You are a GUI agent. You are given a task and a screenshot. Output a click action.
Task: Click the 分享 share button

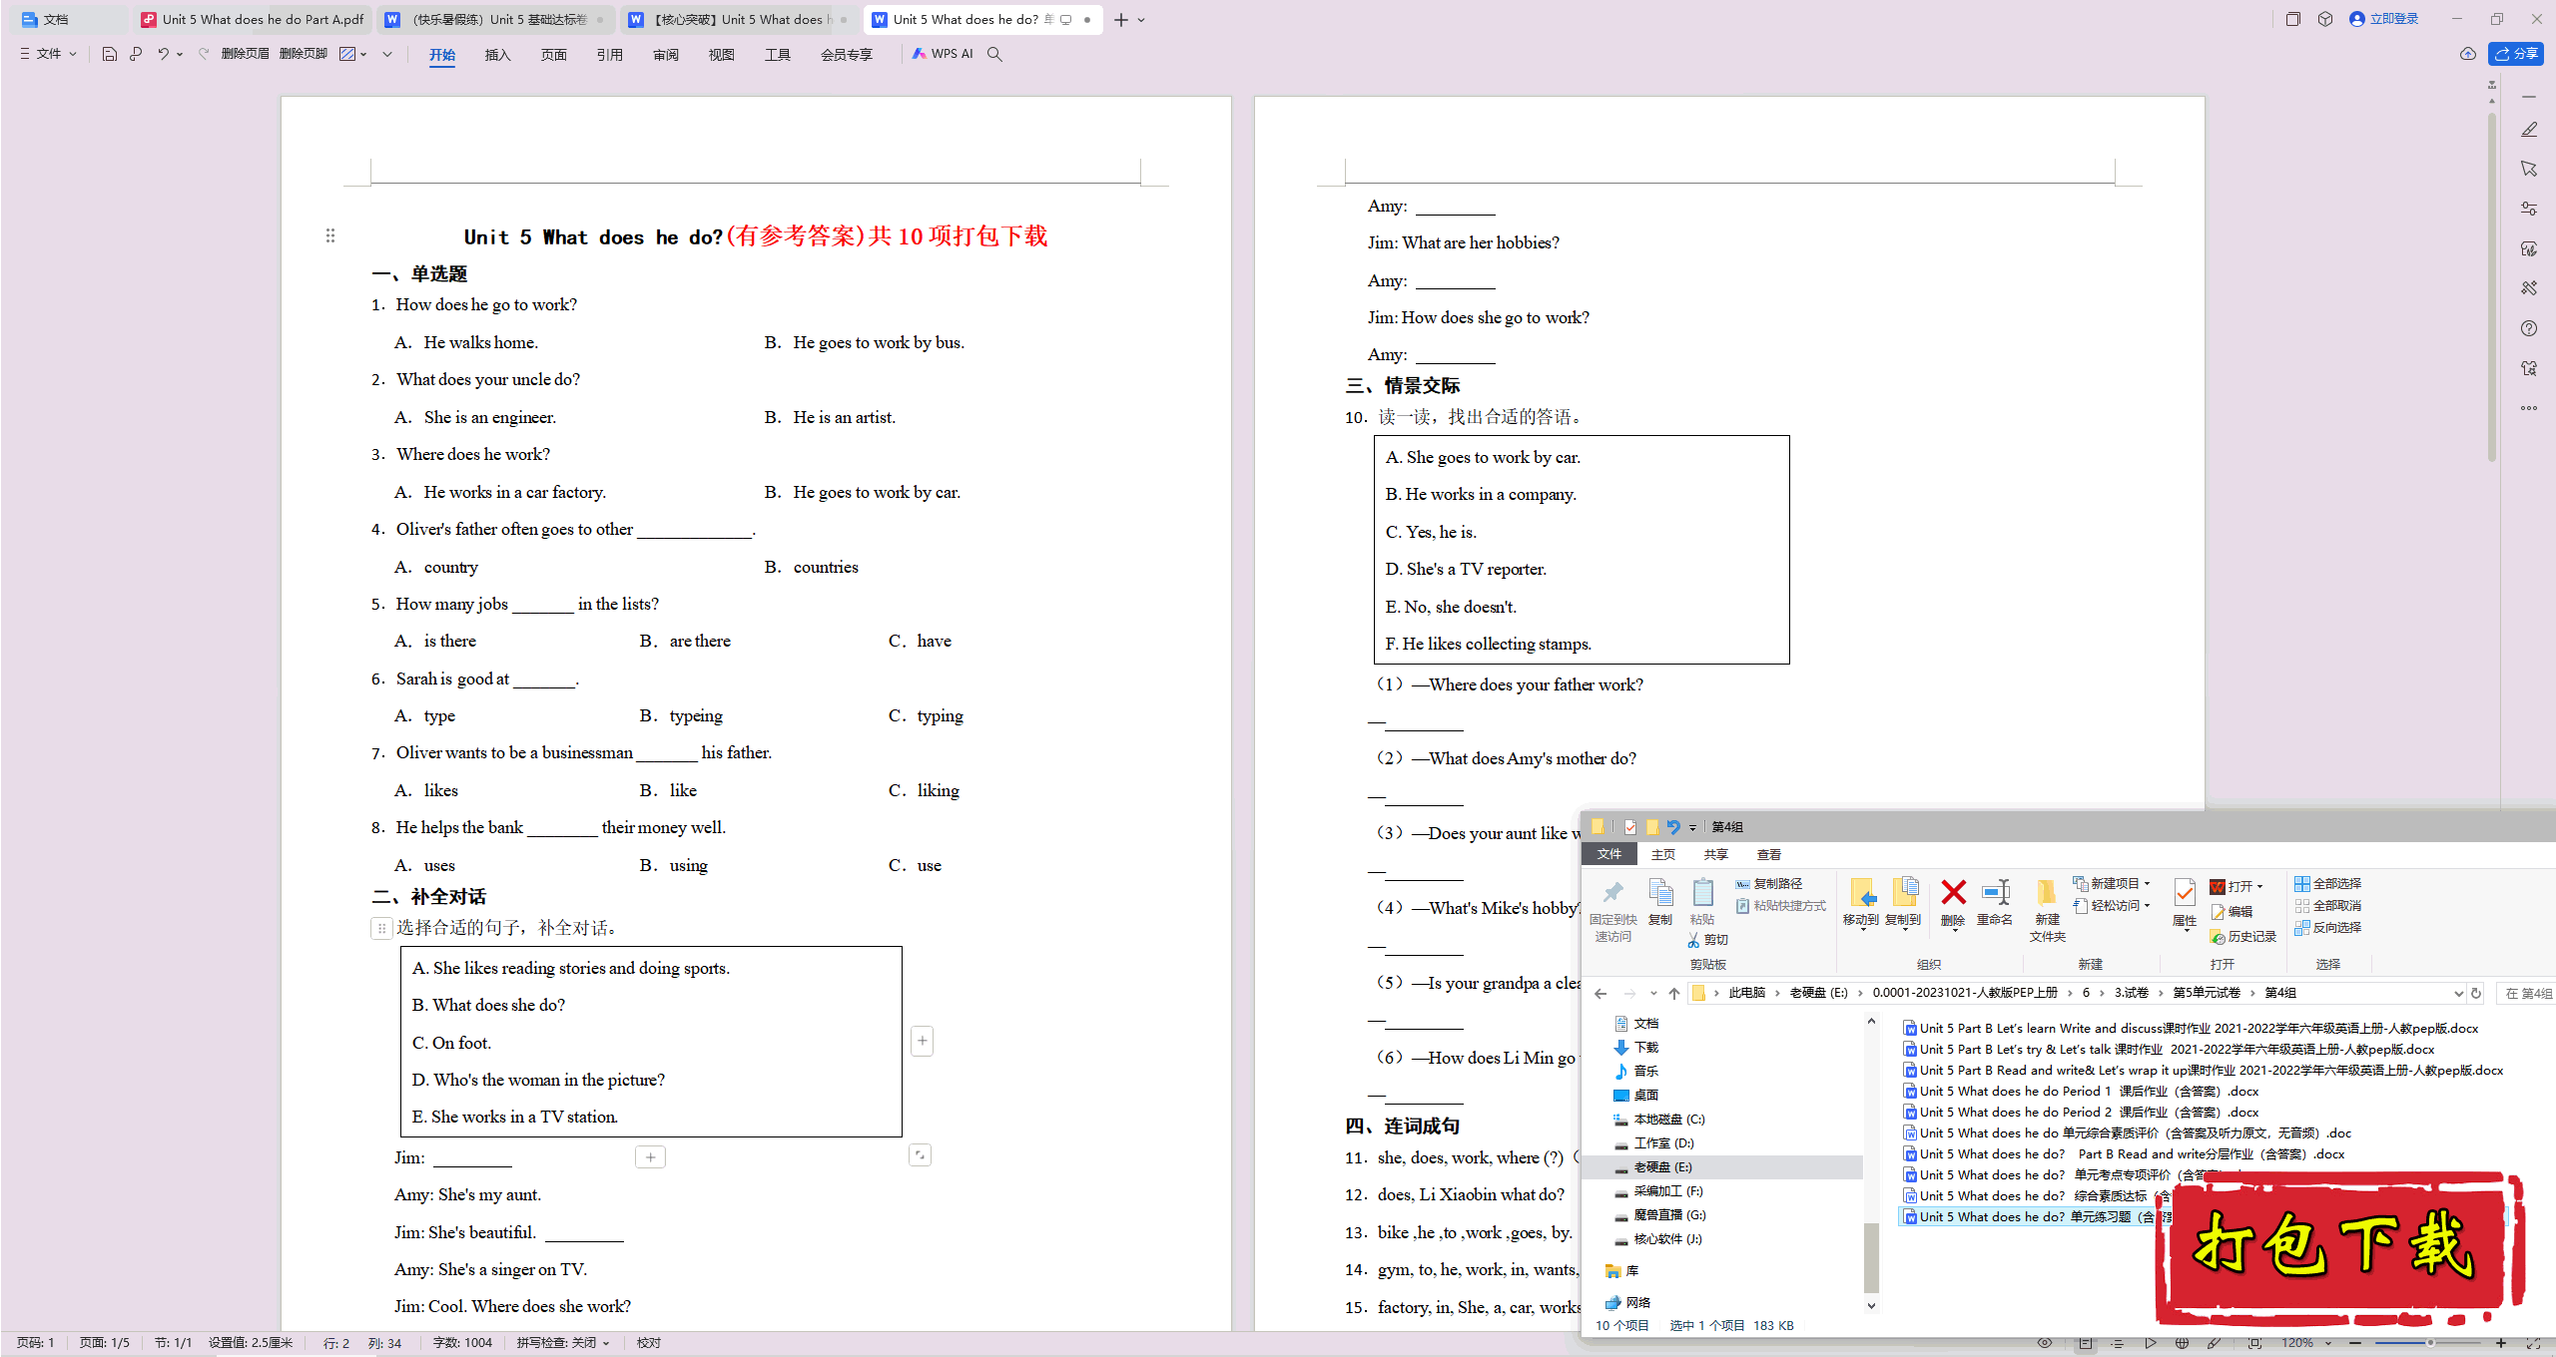2515,54
